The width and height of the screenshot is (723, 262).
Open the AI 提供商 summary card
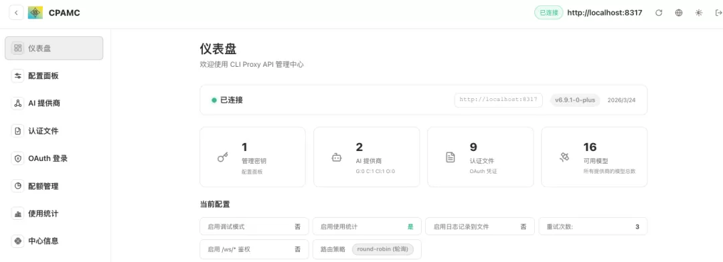point(367,157)
